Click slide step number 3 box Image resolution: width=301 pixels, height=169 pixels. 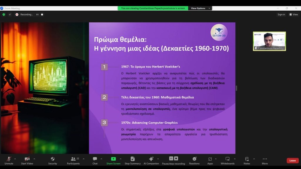click(x=104, y=123)
